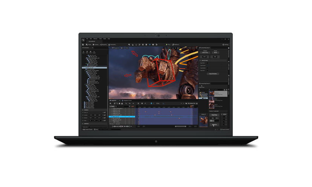This screenshot has height=187, width=312.
Task: Open the 30 fps frame rate dropdown
Action: click(158, 103)
